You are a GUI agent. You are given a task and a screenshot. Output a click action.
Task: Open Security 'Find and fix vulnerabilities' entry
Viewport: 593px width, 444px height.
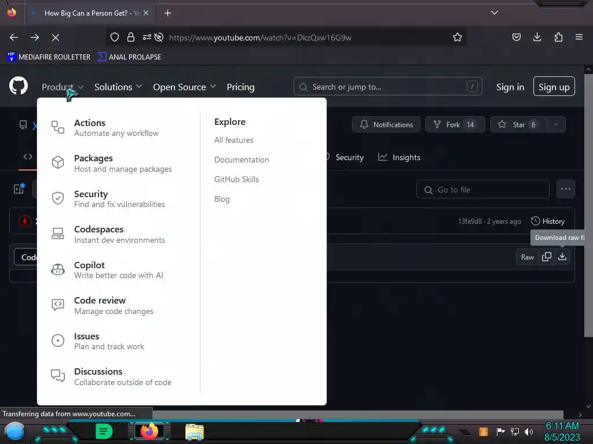(x=108, y=199)
